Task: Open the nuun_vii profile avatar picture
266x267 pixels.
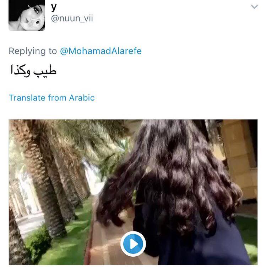Action: (27, 16)
